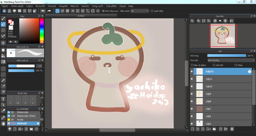
Task: Click the canvas horizontal scrollbar
Action: pyautogui.click(x=117, y=130)
